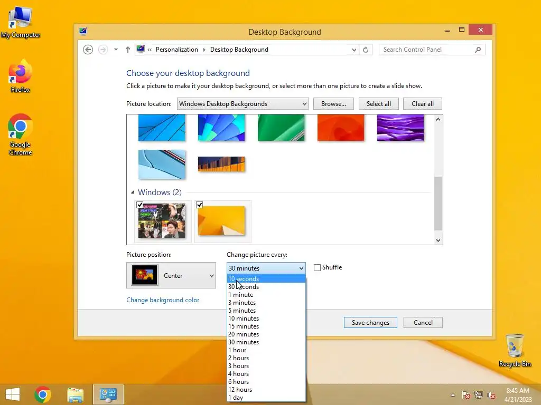Pick 6 hours from the list
Viewport: 541px width, 405px height.
266,382
